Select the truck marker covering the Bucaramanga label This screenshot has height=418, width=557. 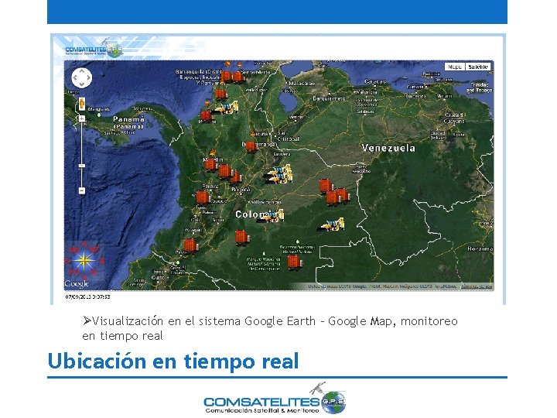click(251, 146)
